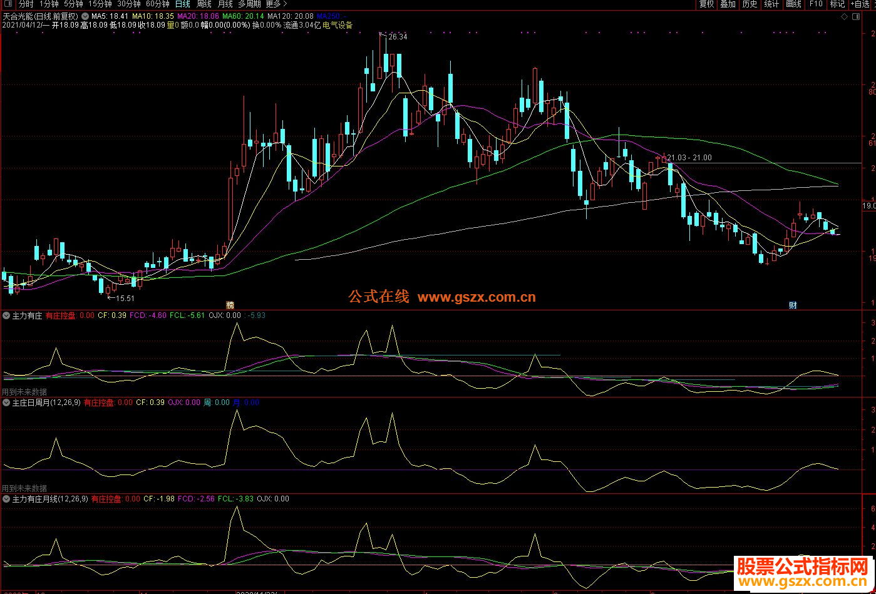
Task: Expand the 主力有庄 indicator dropdown arrow
Action: 6,315
